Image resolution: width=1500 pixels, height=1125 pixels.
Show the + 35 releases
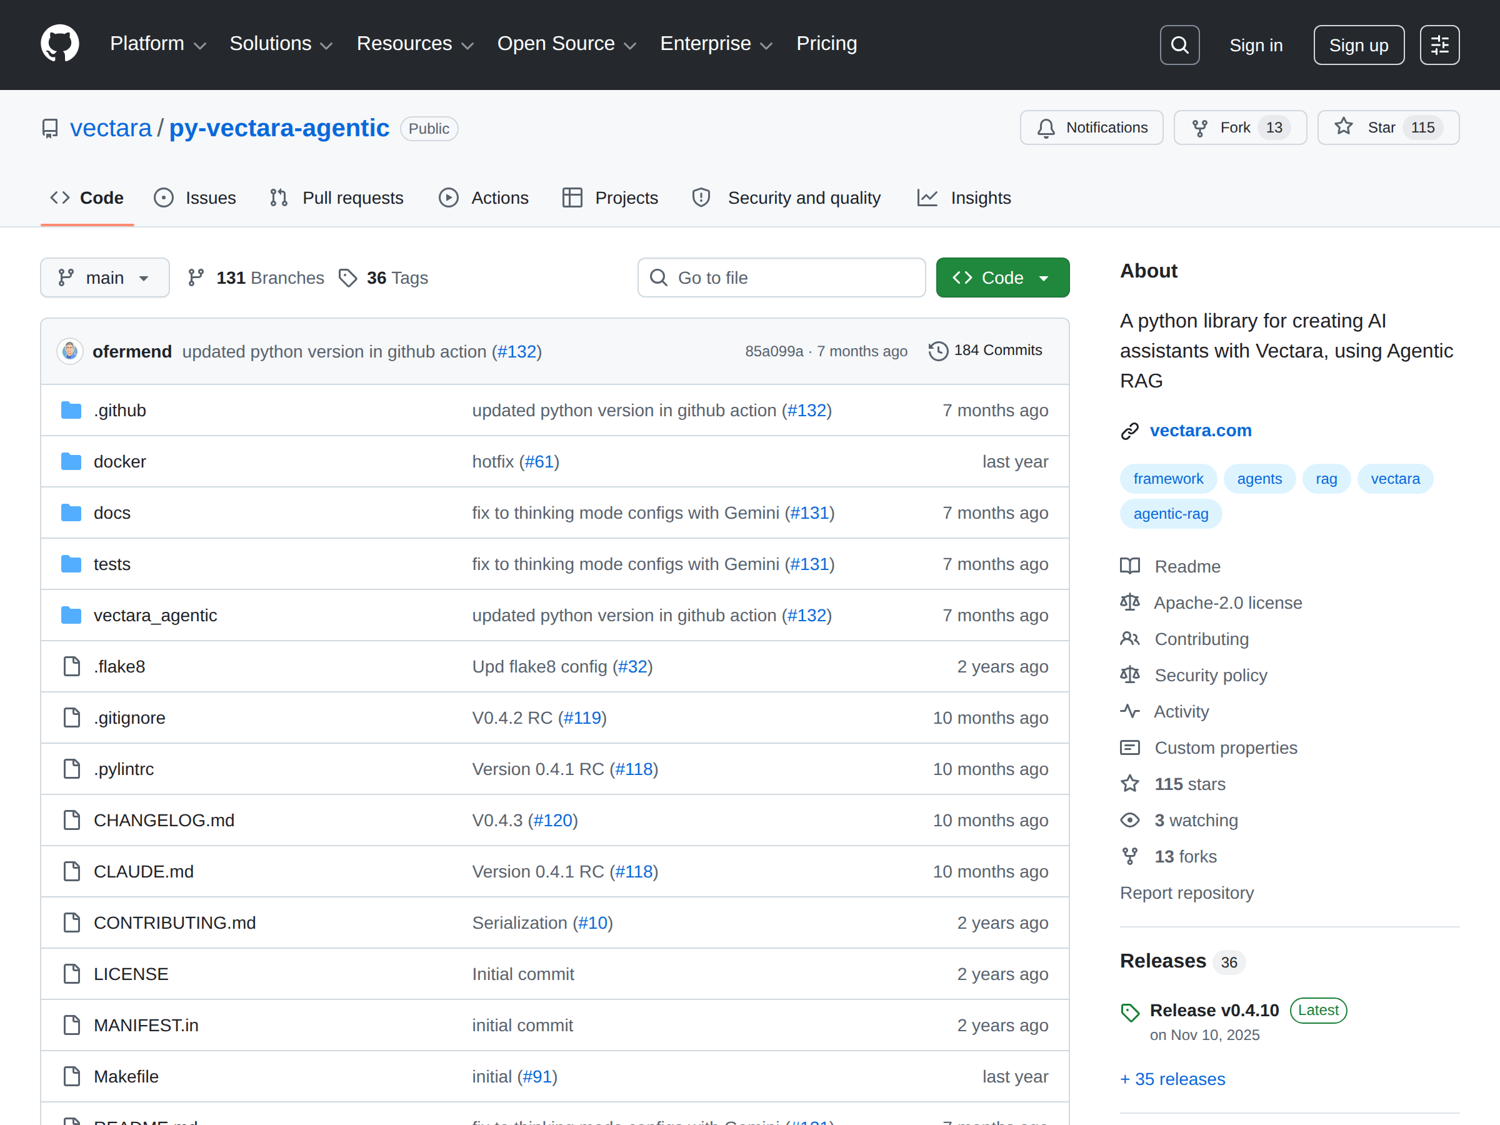(1172, 1079)
